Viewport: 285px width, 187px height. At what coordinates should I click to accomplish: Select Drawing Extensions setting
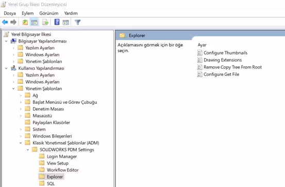point(223,60)
